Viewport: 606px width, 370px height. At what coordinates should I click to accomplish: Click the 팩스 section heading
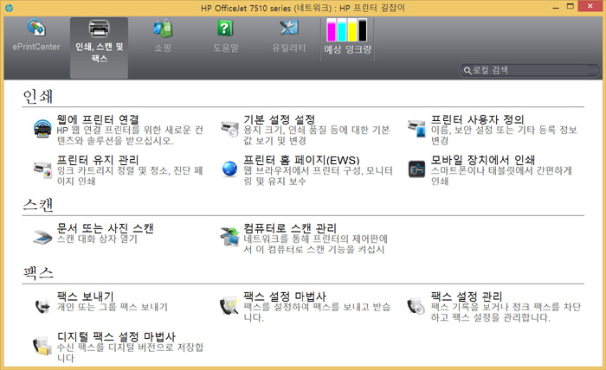click(38, 273)
